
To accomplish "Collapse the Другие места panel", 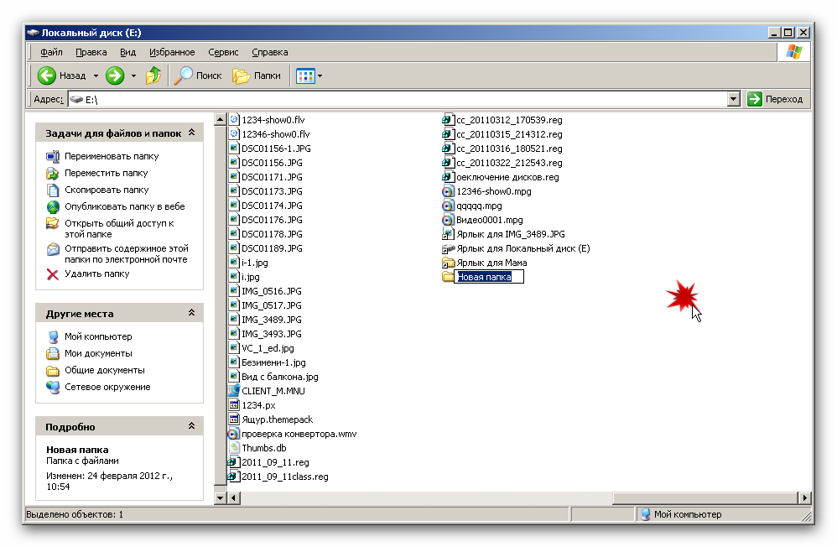I will pyautogui.click(x=191, y=312).
